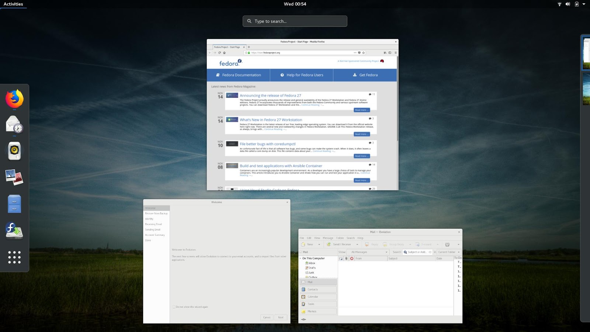The width and height of the screenshot is (590, 332).
Task: Select the Print icon in Evolution's toolbar
Action: click(447, 244)
